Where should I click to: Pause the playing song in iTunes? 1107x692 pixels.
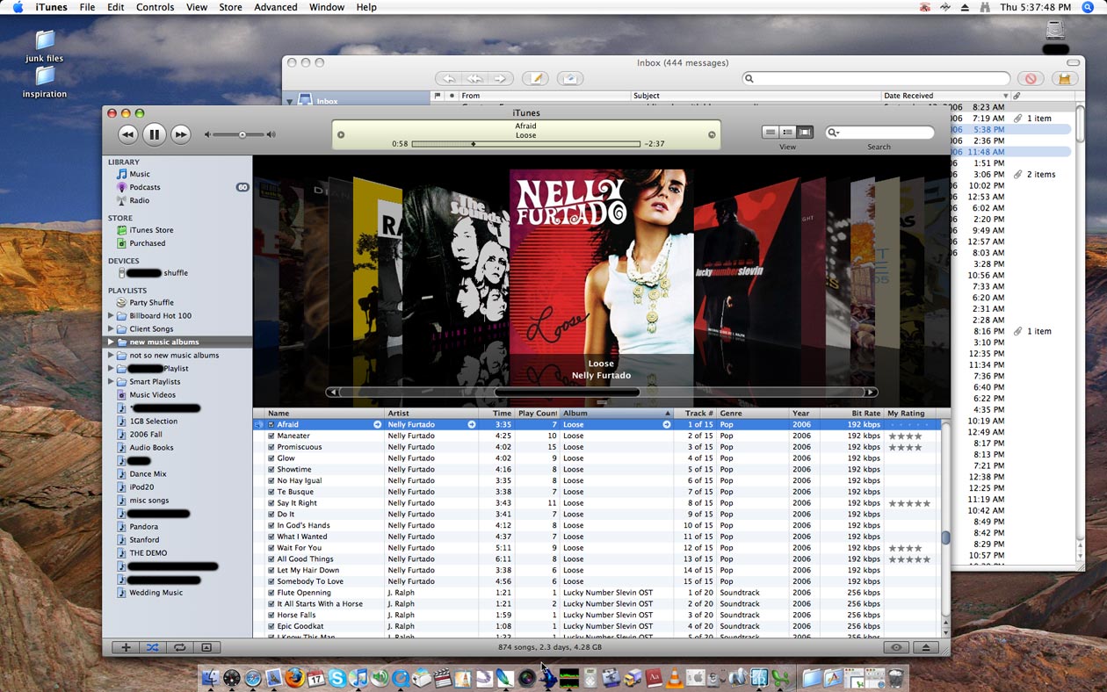(154, 134)
